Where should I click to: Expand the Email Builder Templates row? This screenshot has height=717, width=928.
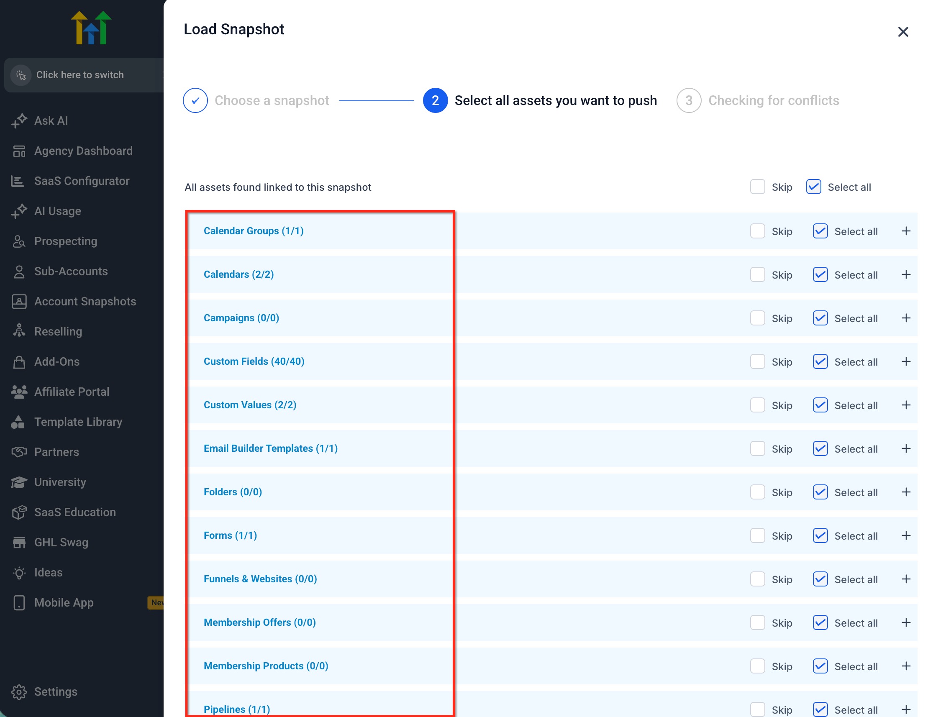pos(906,448)
